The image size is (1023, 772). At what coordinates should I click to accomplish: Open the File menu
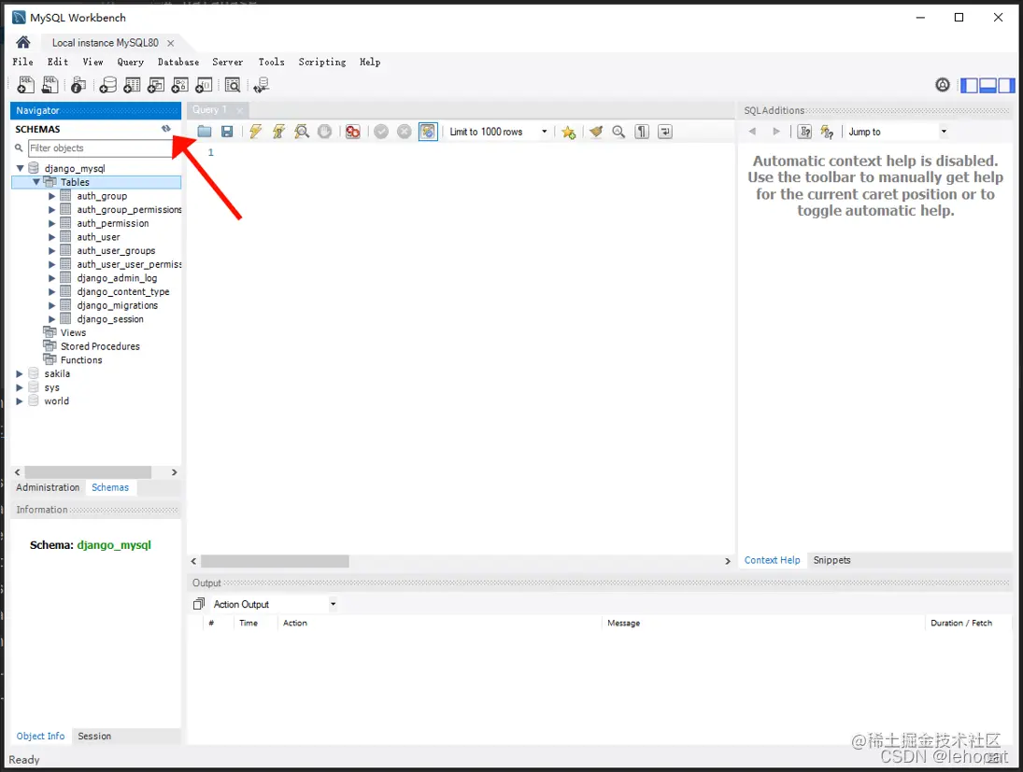click(x=22, y=62)
